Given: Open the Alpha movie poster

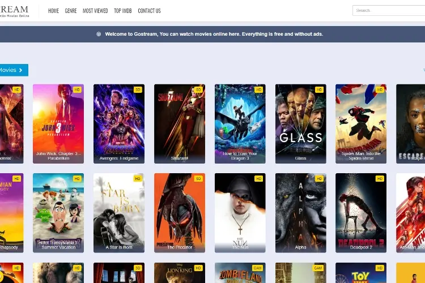Looking at the screenshot, I should click(301, 213).
